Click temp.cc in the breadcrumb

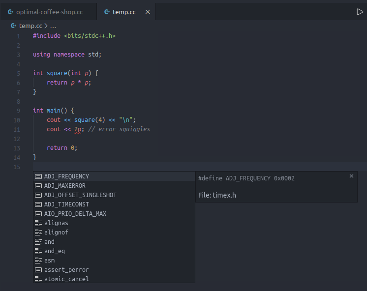31,26
